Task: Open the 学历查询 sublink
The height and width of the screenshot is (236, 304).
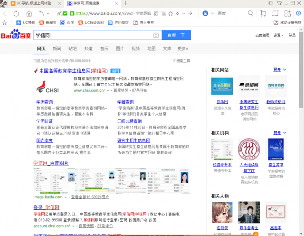Action: 44,102
